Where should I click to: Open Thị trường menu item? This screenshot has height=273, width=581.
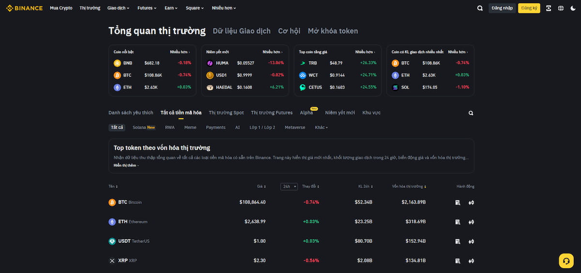pos(90,8)
